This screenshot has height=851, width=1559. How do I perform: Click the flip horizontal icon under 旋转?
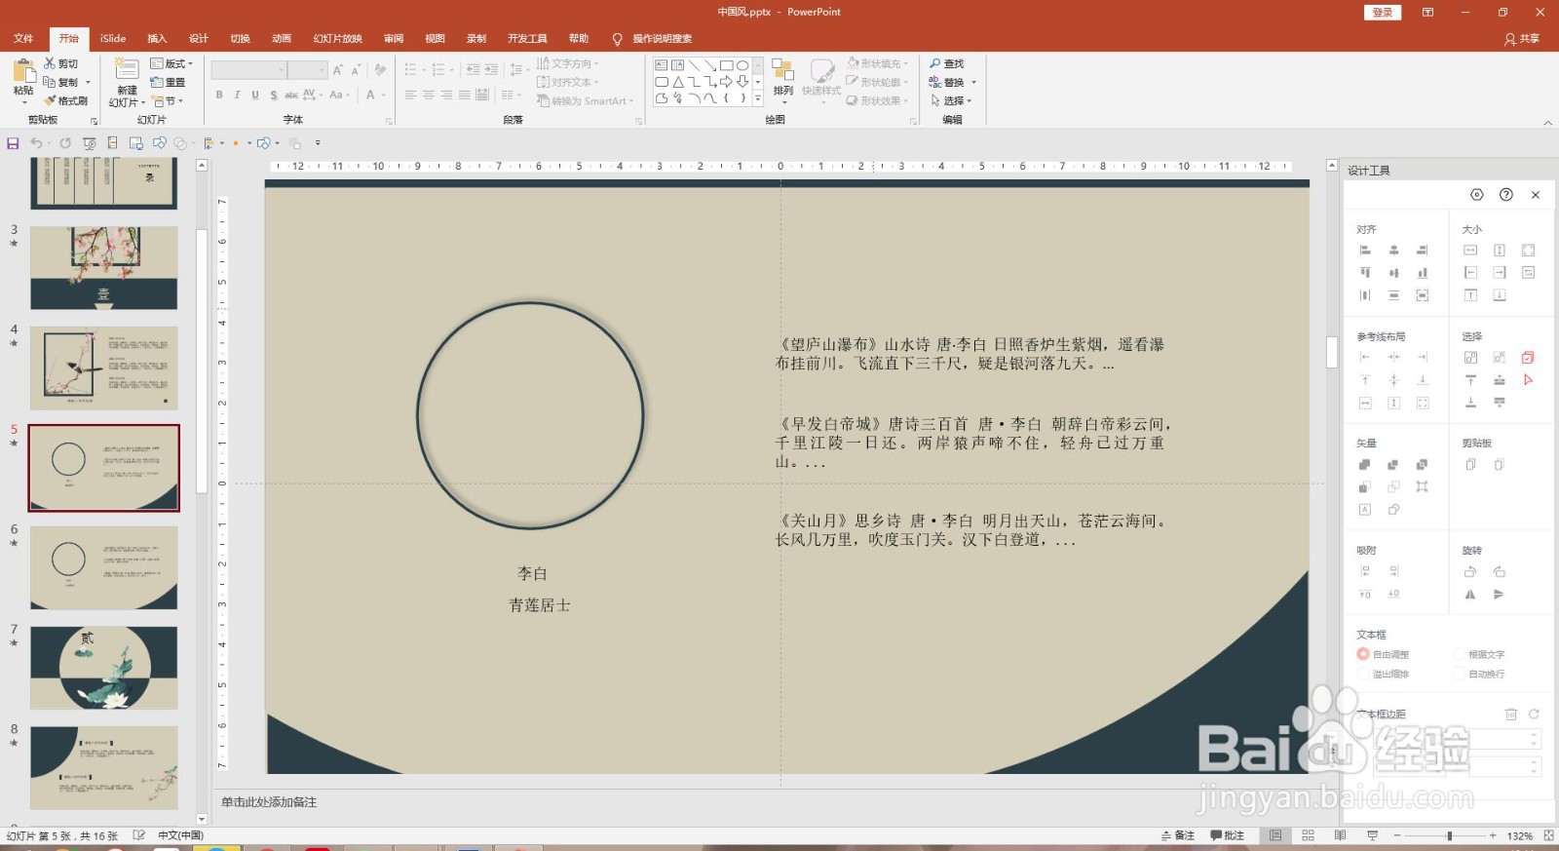(x=1470, y=594)
